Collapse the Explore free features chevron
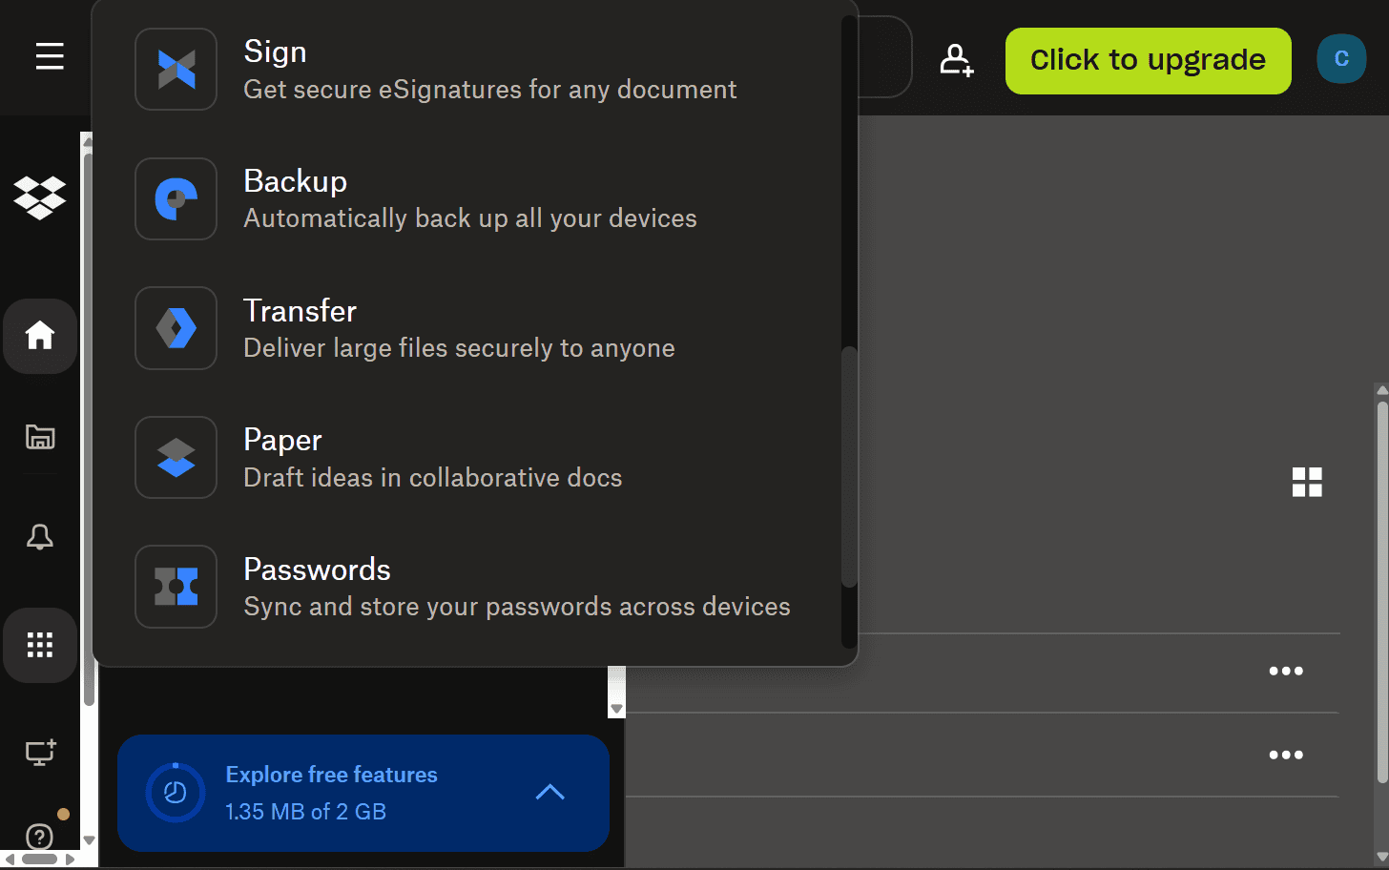The width and height of the screenshot is (1389, 870). pyautogui.click(x=550, y=792)
